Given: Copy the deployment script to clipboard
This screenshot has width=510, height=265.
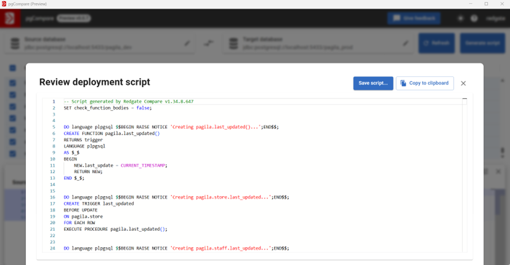Looking at the screenshot, I should (424, 83).
